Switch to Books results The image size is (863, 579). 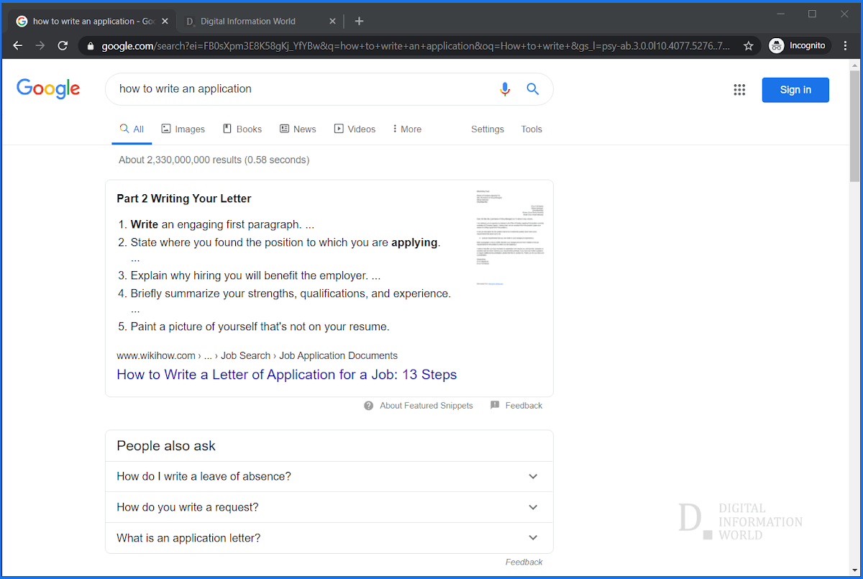coord(242,129)
